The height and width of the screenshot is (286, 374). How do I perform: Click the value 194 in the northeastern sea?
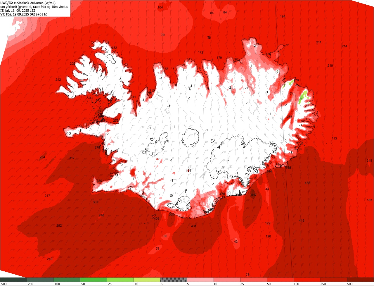283,16
